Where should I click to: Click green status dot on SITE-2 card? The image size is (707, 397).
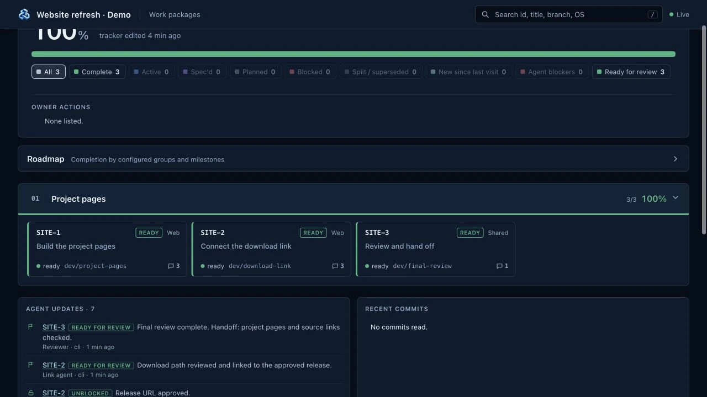tap(203, 266)
